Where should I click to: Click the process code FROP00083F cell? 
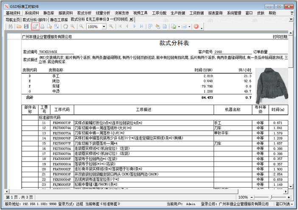click(x=62, y=174)
